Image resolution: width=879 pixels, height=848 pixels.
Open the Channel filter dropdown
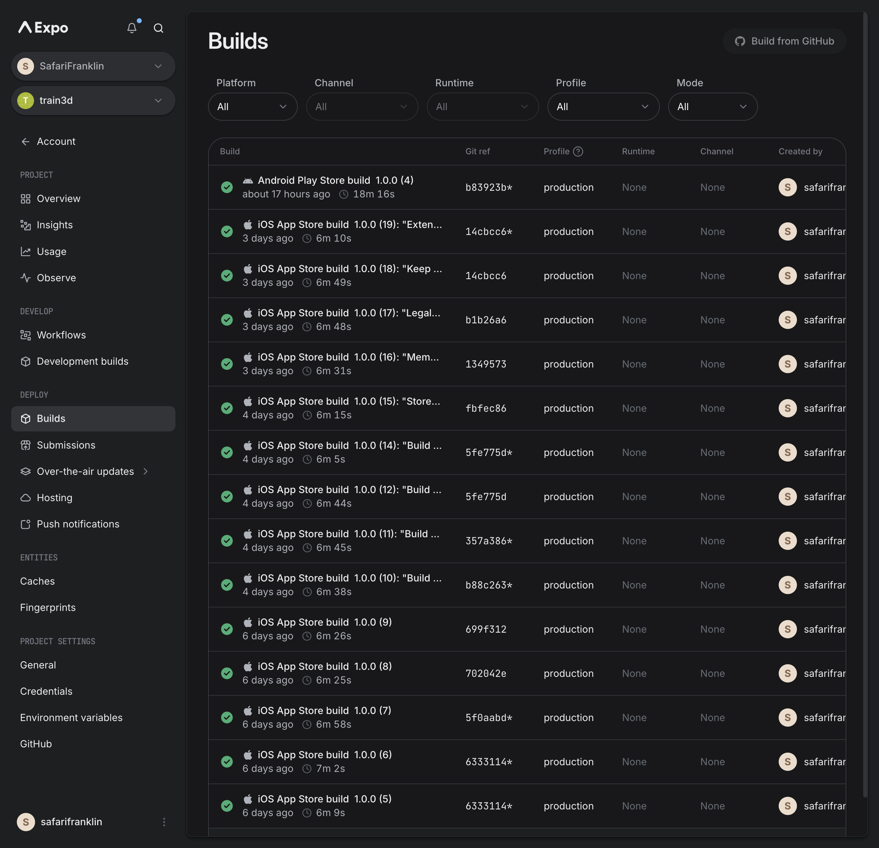click(362, 107)
